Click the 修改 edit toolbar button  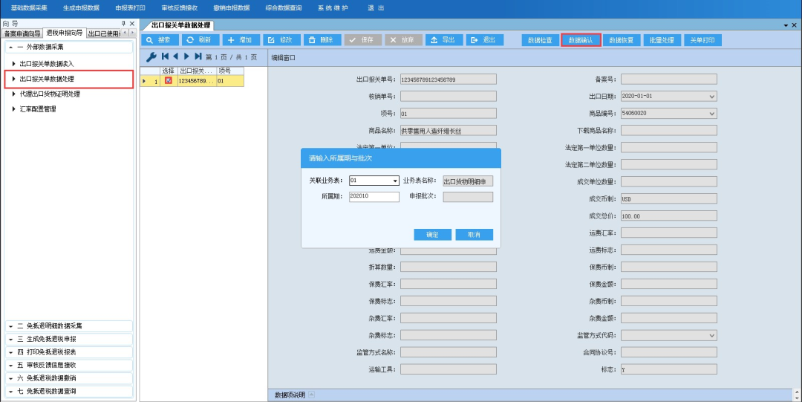(x=282, y=40)
